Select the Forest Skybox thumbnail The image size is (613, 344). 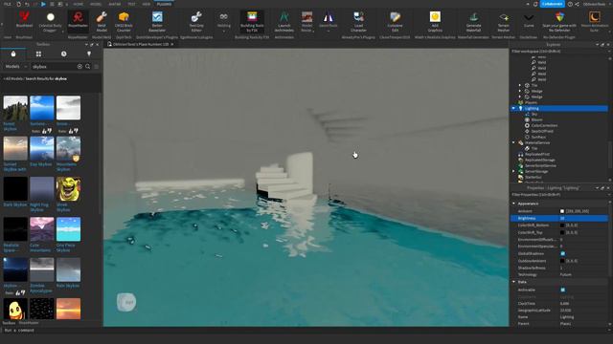point(15,108)
